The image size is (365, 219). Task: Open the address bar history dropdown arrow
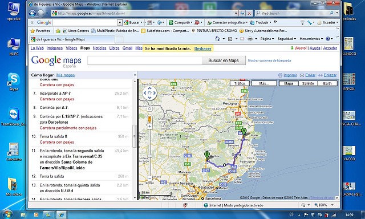[236, 14]
